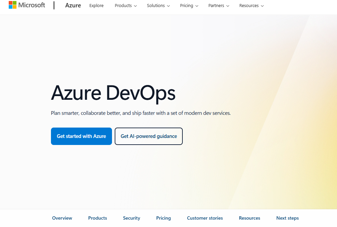The height and width of the screenshot is (227, 337).
Task: Open the Customer stories section tab
Action: click(x=205, y=218)
